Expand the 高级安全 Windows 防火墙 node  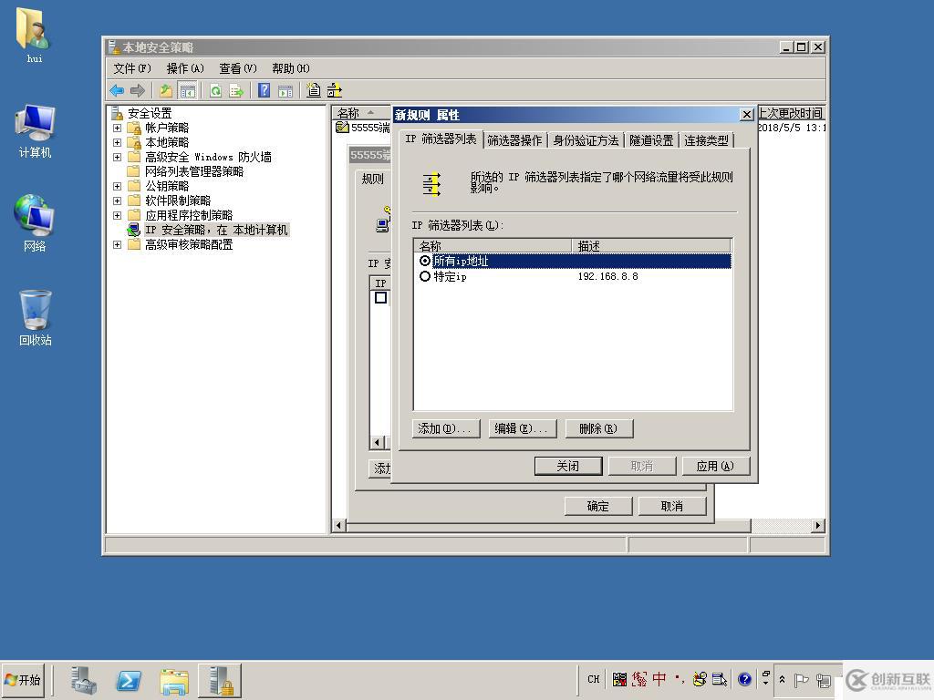coord(117,157)
